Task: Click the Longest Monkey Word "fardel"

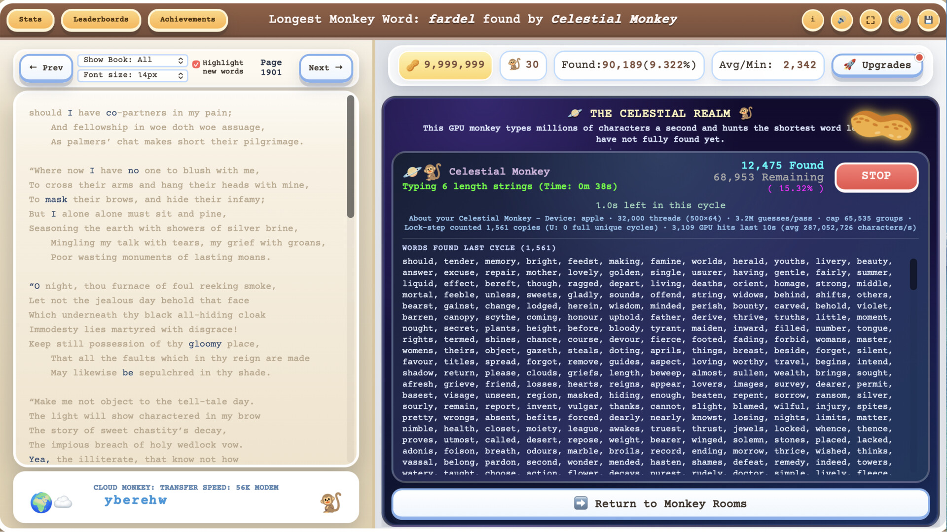Action: 451,19
